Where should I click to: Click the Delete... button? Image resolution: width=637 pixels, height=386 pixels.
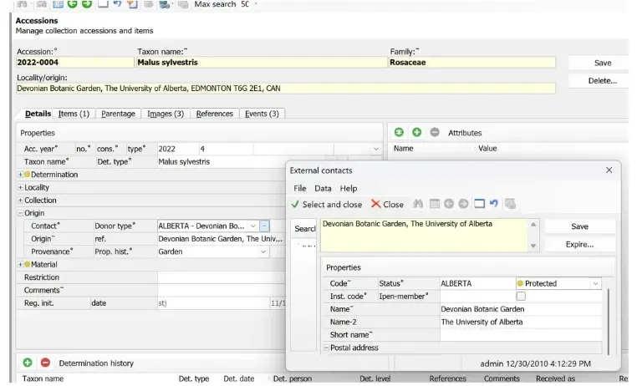603,81
